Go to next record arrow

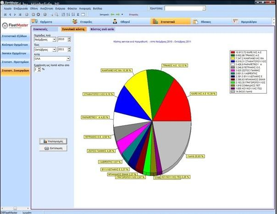[x=15, y=15]
